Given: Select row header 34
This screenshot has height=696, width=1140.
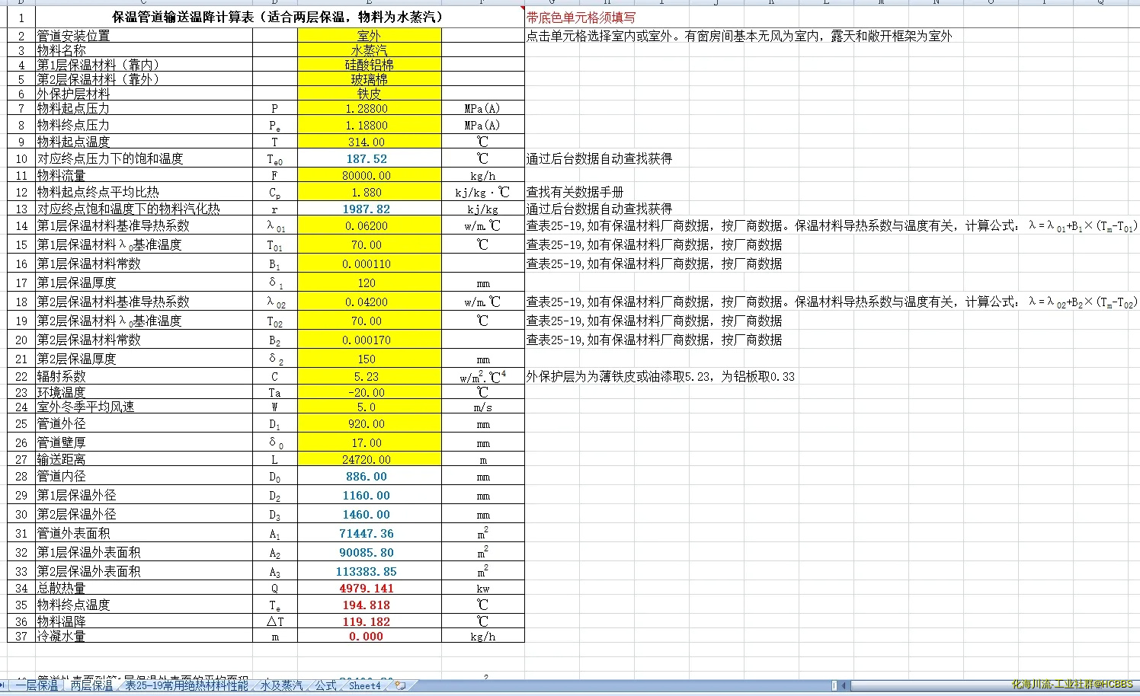Looking at the screenshot, I should 21,588.
